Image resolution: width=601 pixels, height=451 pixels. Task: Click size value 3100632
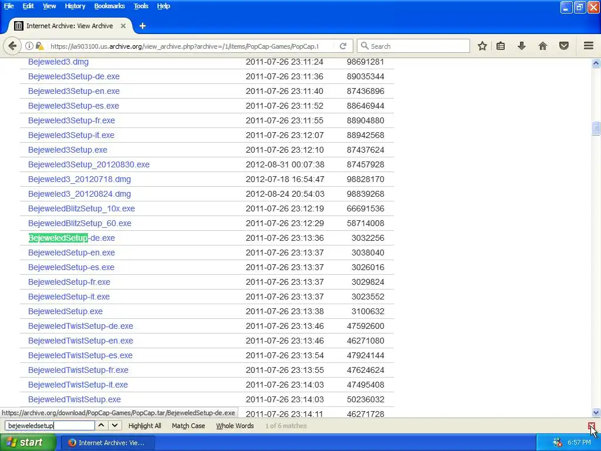[367, 311]
